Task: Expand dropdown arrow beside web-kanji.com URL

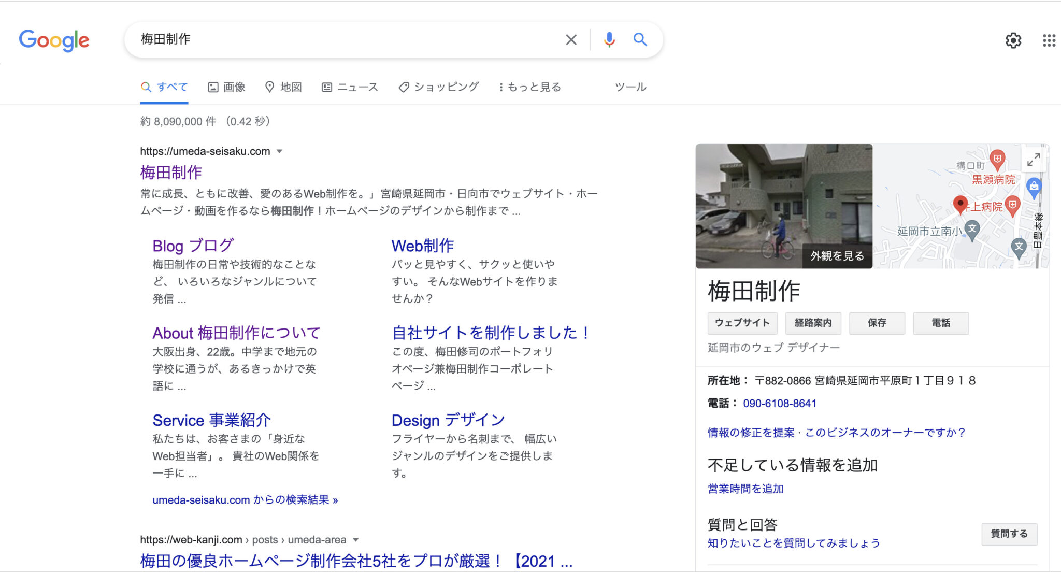Action: pos(356,540)
